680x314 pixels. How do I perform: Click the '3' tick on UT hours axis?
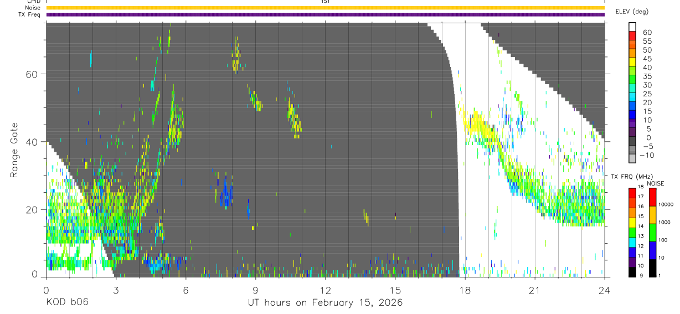(116, 290)
